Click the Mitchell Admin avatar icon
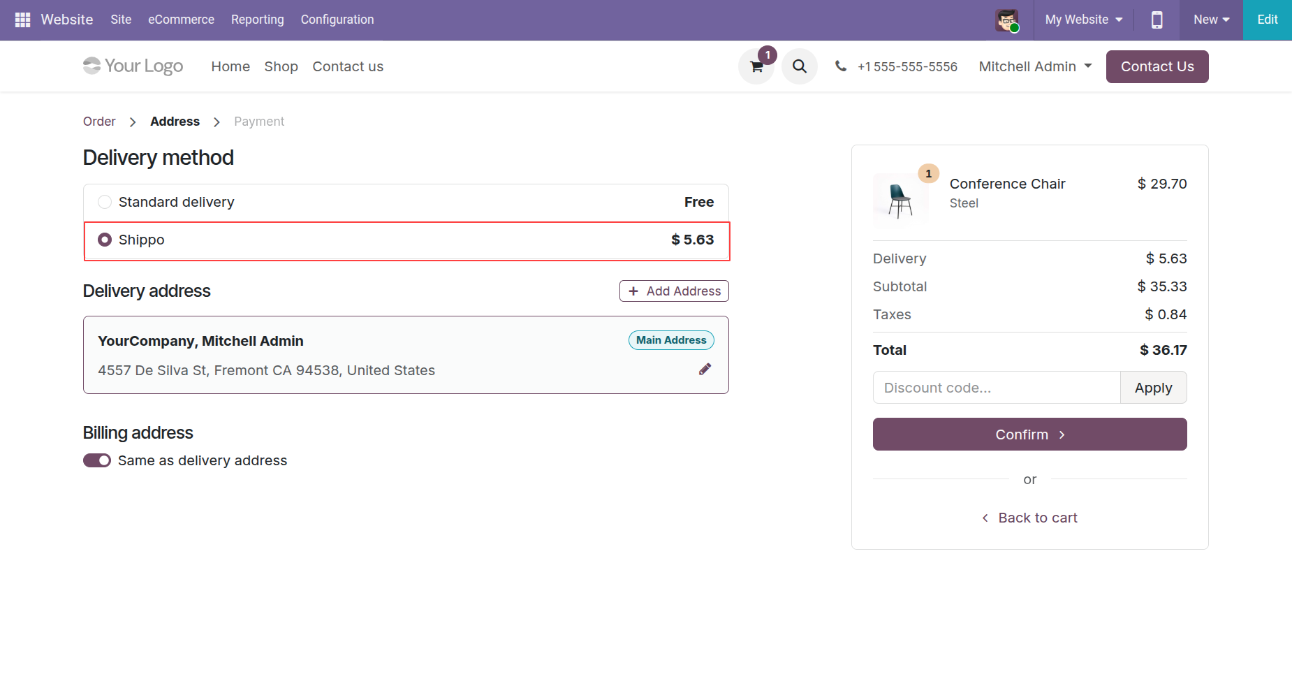 tap(1006, 20)
